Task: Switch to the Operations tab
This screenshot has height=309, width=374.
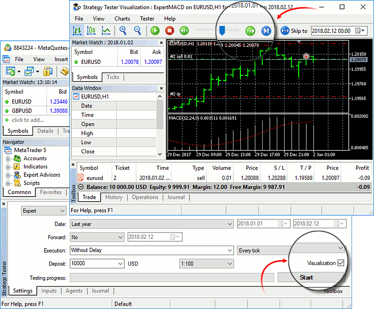Action: (145, 197)
